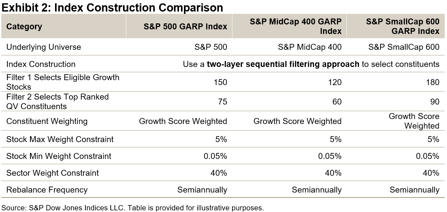Select the Filter 1 value 180
This screenshot has height=212, width=447.
(432, 82)
